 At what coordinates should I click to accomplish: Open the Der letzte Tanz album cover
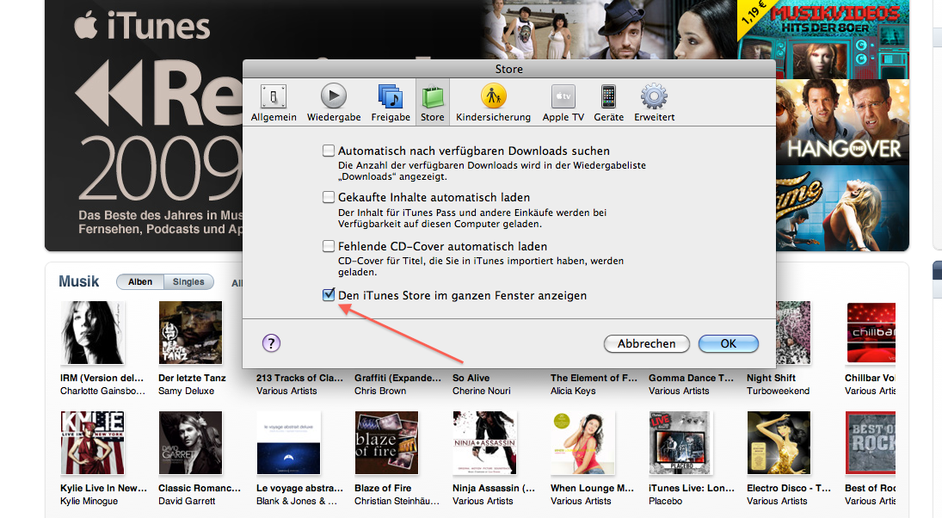tap(190, 333)
